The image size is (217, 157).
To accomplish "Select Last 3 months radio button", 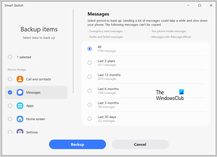I will [x=90, y=105].
